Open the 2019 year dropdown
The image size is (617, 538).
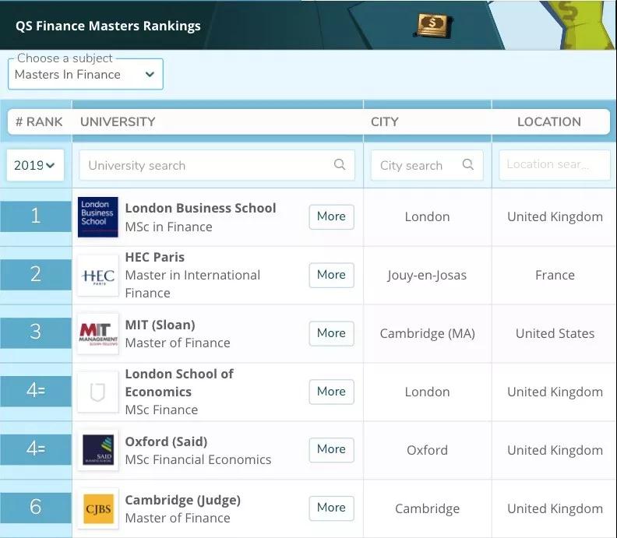(x=35, y=165)
